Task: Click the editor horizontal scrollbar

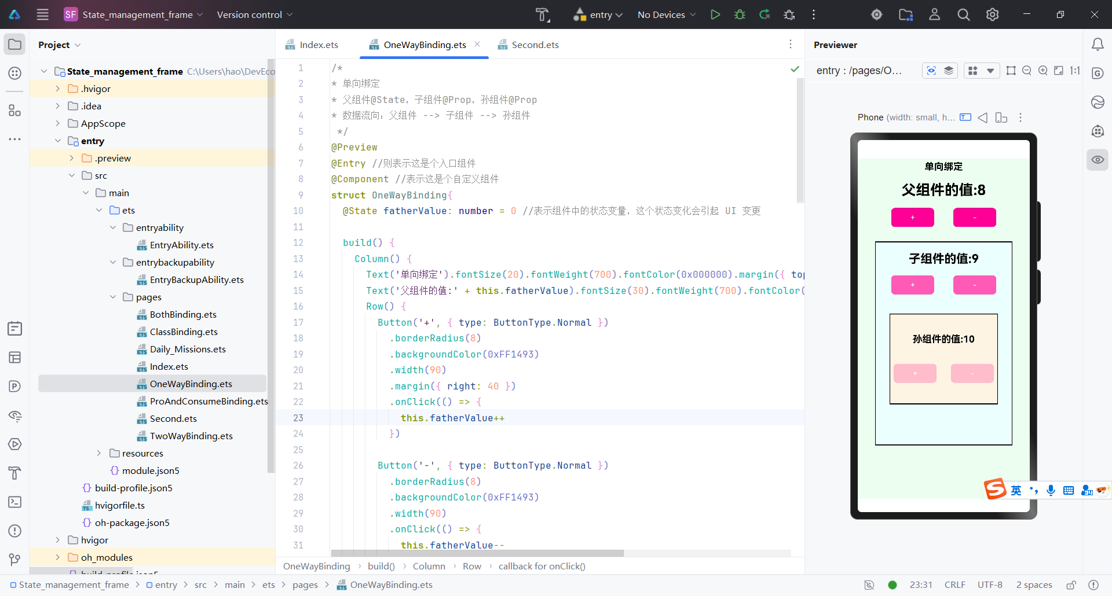Action: [477, 553]
